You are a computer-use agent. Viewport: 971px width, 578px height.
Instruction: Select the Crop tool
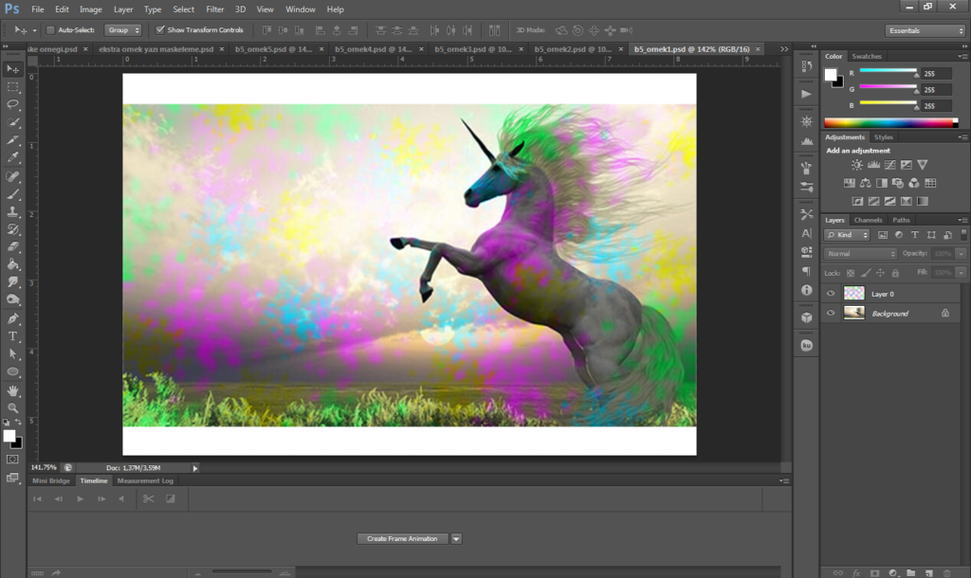[x=13, y=139]
